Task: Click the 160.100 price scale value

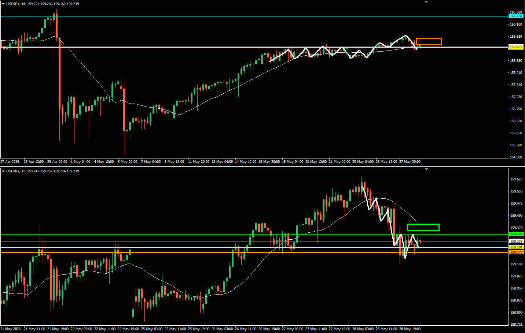Action: coord(516,25)
